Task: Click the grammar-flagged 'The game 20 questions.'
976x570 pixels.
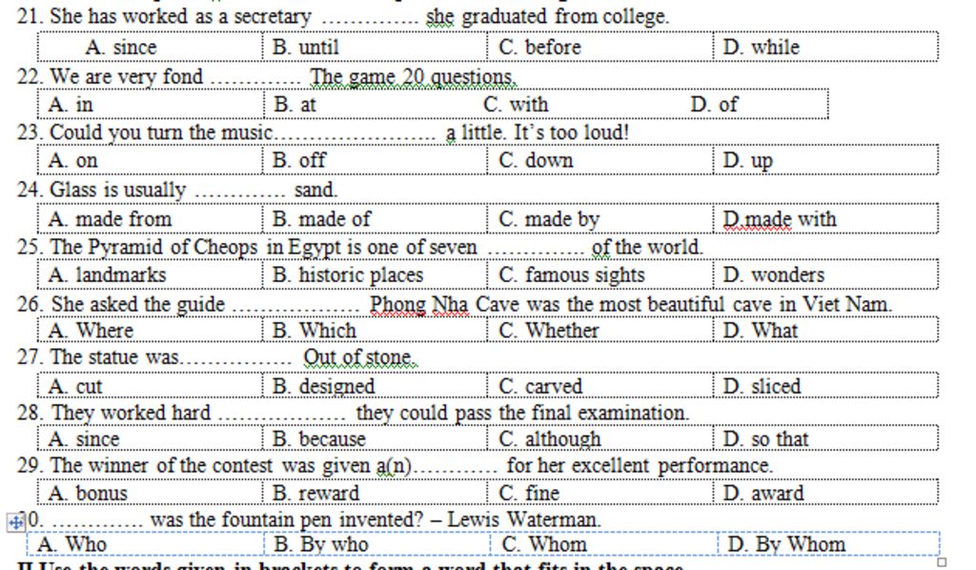Action: pyautogui.click(x=413, y=77)
